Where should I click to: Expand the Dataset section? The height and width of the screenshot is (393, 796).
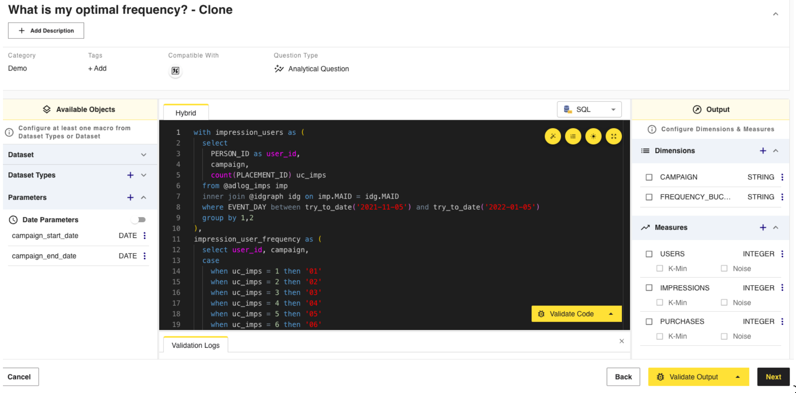[x=144, y=155]
